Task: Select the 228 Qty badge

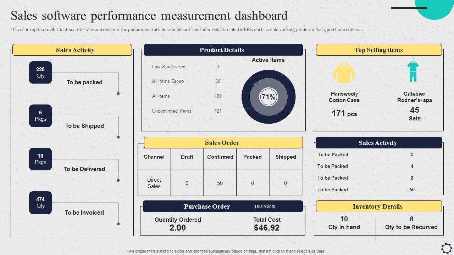Action: [x=40, y=72]
